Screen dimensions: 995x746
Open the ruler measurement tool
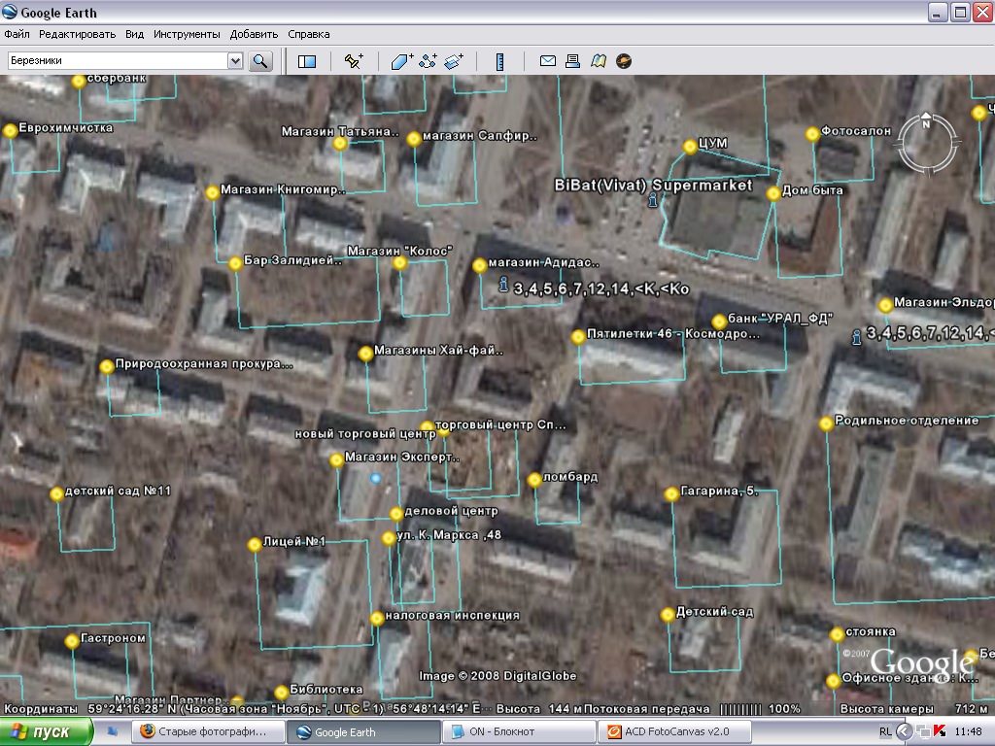500,61
